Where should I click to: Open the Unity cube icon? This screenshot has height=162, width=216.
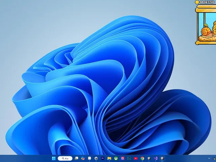tap(96, 158)
